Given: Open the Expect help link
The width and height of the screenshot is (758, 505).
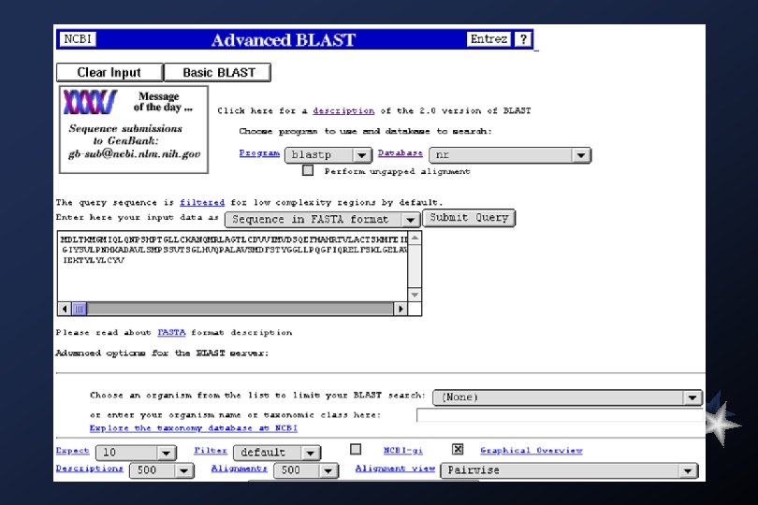Looking at the screenshot, I should (x=72, y=451).
